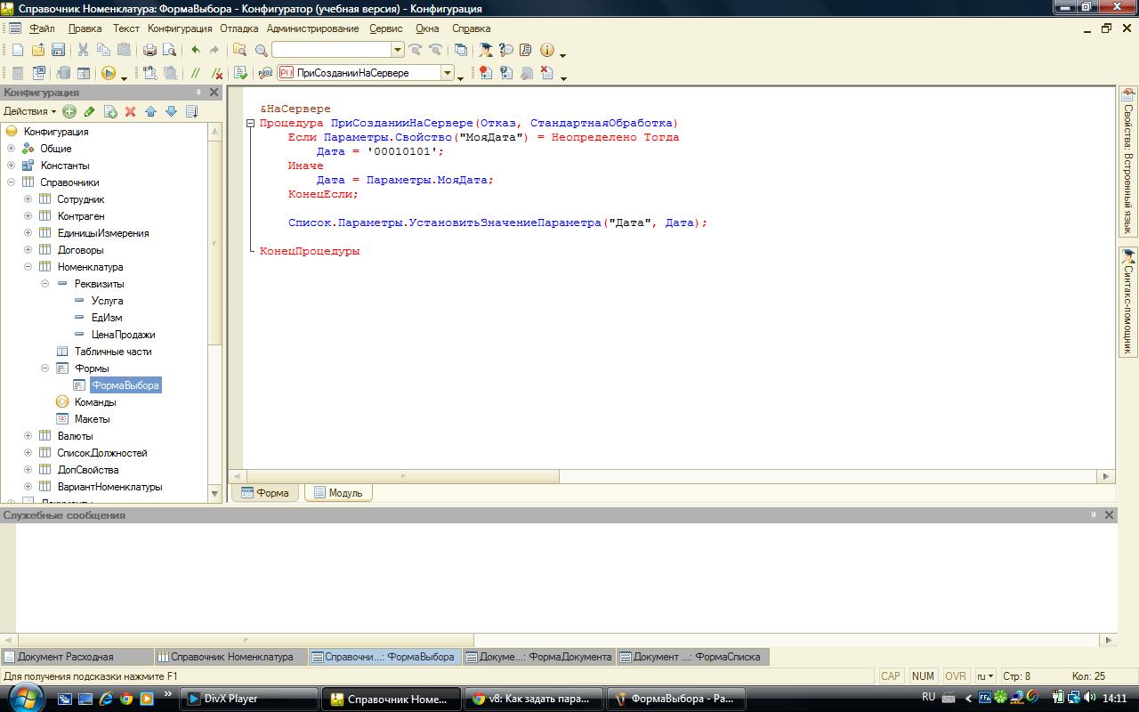Click the Print icon in the toolbar
This screenshot has height=712, width=1139.
pyautogui.click(x=149, y=51)
